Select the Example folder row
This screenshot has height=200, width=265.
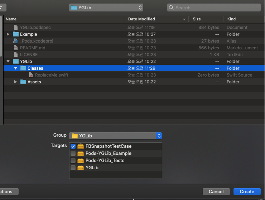point(134,34)
